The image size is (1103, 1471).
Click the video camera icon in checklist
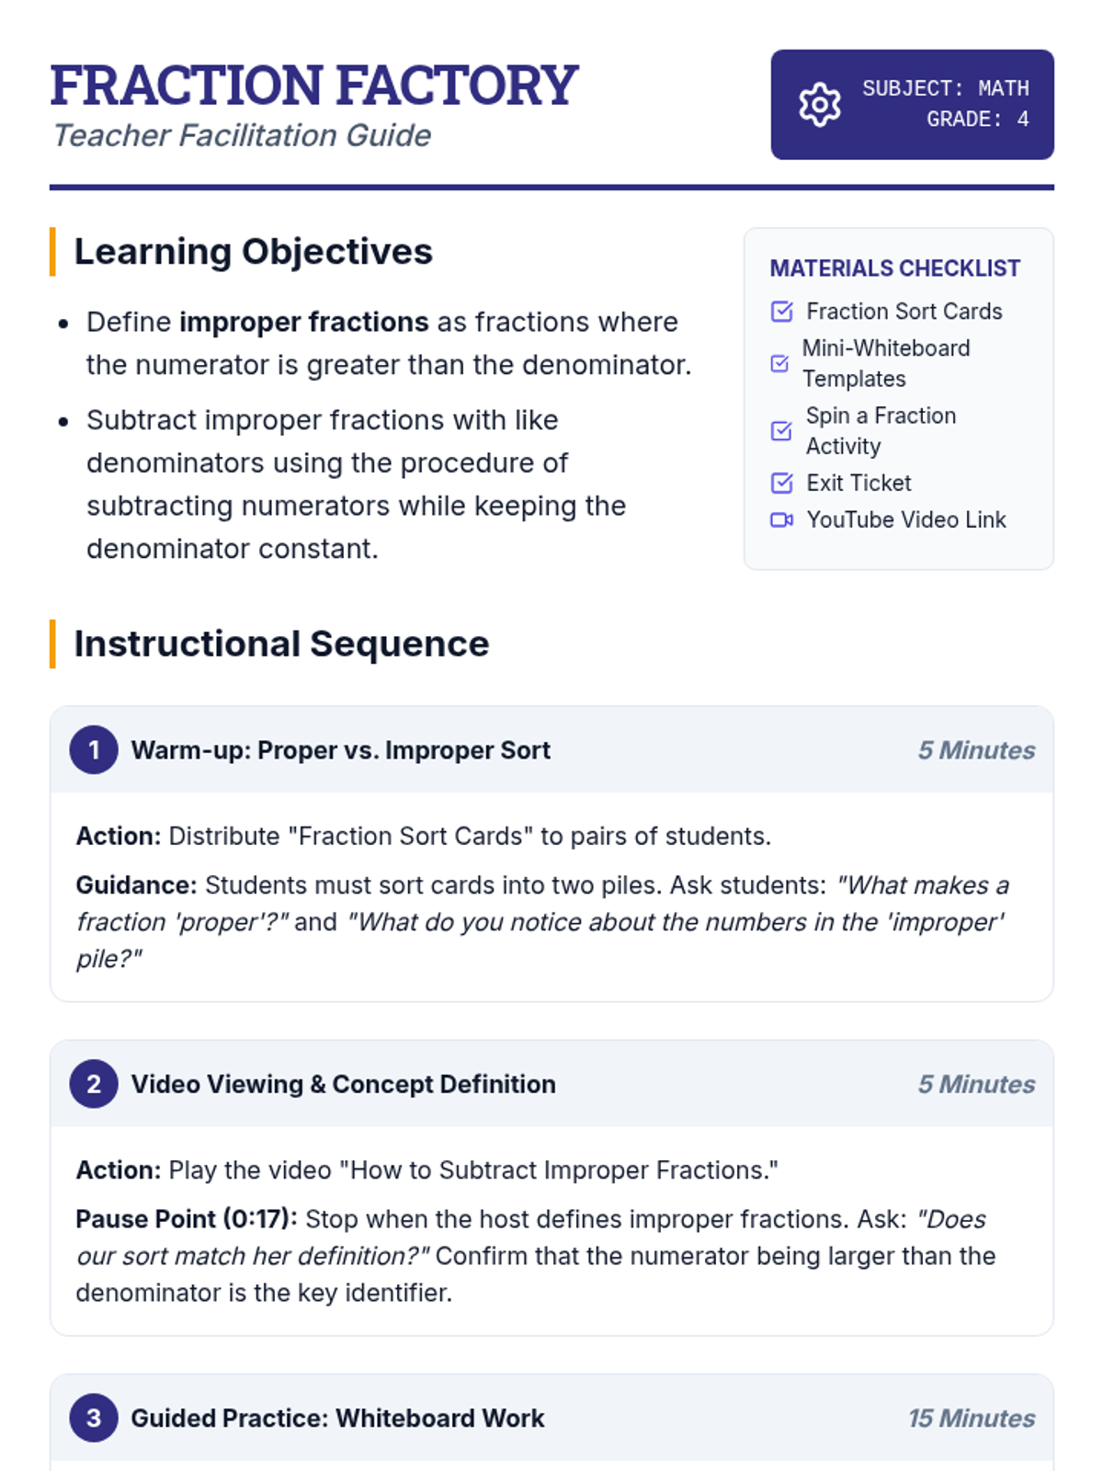(781, 520)
